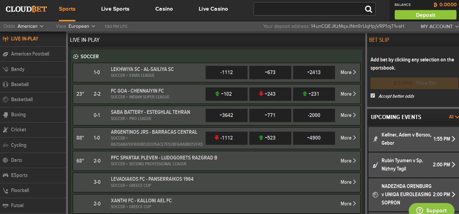Open the Live Sports tab
459x214 pixels.
pyautogui.click(x=115, y=9)
